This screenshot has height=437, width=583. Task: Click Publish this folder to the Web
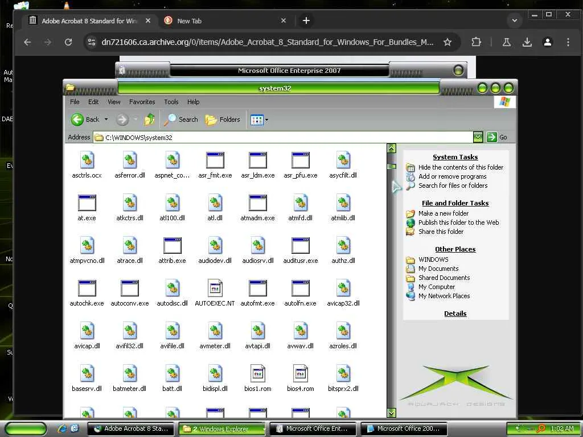click(458, 222)
